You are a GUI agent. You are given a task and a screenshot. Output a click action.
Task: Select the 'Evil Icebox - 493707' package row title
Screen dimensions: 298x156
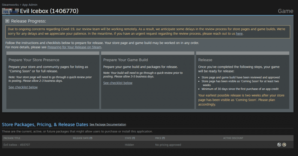17,144
